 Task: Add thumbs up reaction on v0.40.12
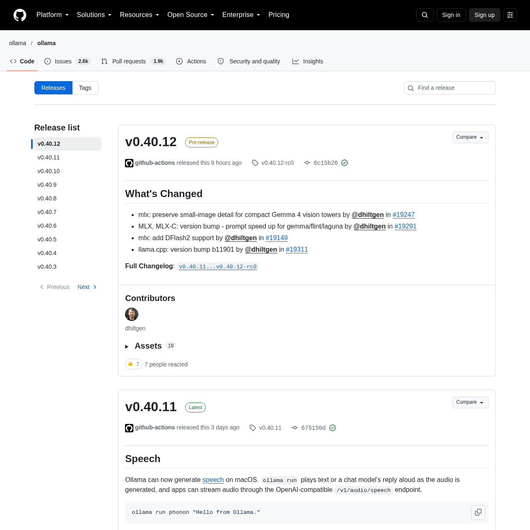pyautogui.click(x=134, y=364)
